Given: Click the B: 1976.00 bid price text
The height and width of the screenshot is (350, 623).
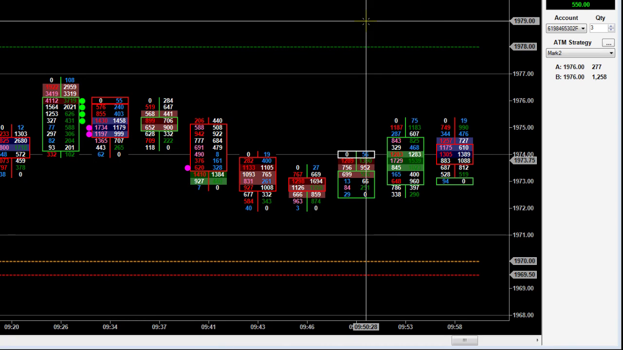Looking at the screenshot, I should tap(570, 77).
